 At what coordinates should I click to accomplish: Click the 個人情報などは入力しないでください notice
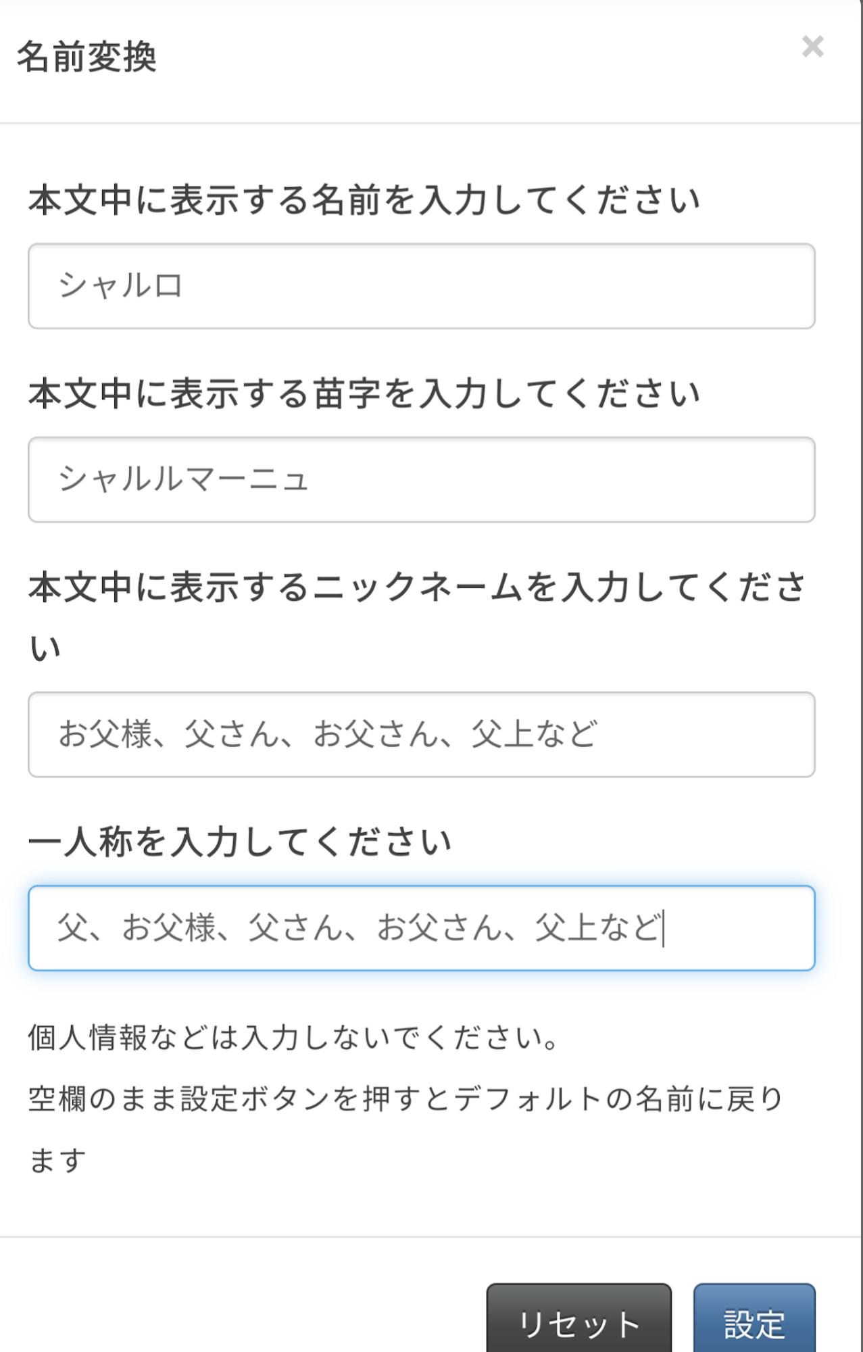[x=293, y=1037]
